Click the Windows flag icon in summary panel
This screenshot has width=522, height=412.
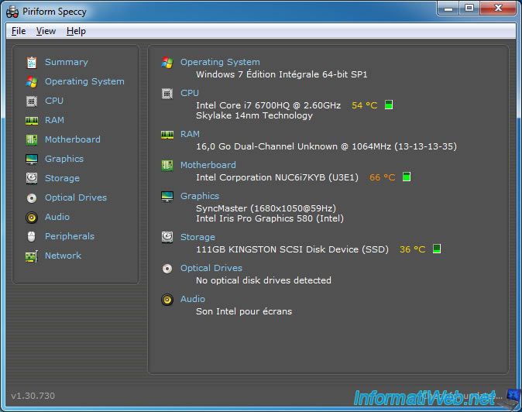pyautogui.click(x=167, y=62)
